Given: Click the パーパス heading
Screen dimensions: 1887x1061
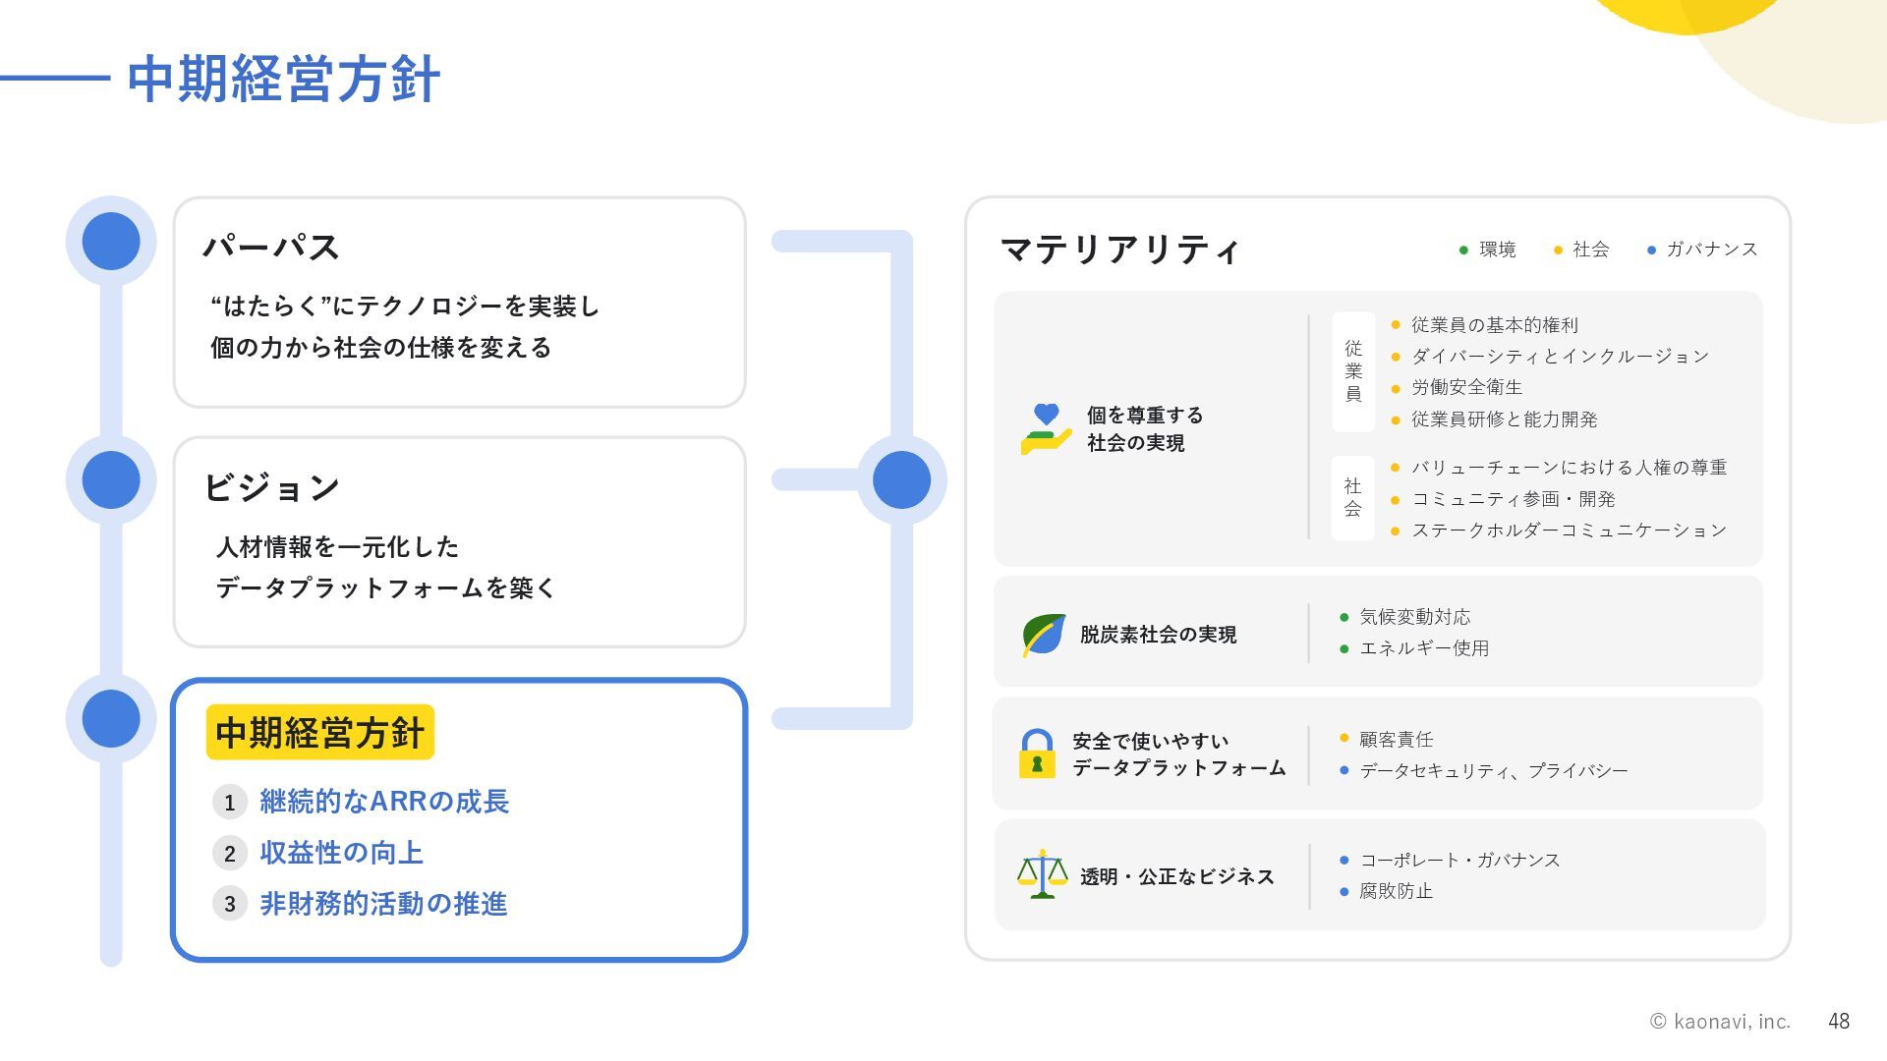Looking at the screenshot, I should (271, 247).
